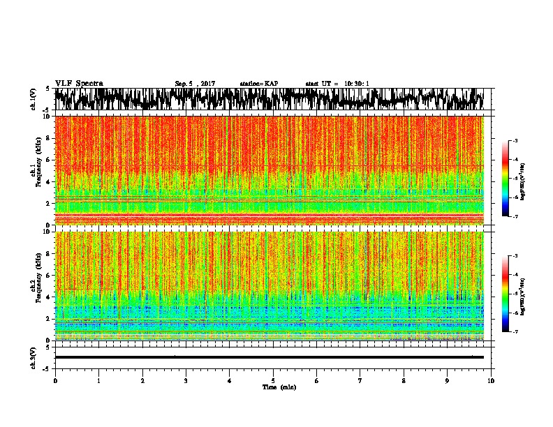553x427 pixels.
Task: Select the ch.1 colorbar scale
Action: tap(505, 179)
